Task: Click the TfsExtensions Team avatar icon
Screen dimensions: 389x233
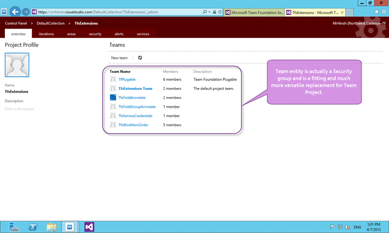Action: coord(113,88)
